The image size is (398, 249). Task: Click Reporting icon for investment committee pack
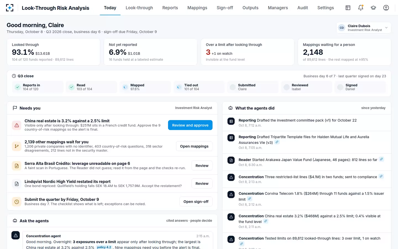click(x=231, y=121)
